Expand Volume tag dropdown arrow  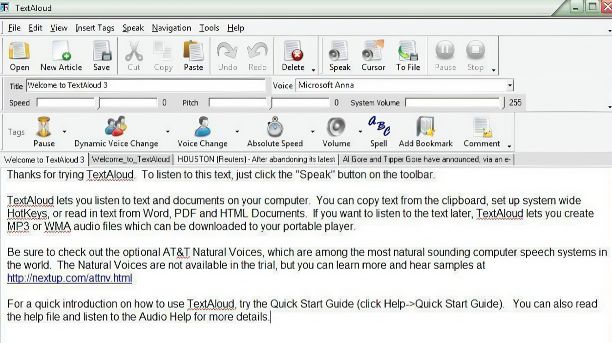[x=360, y=132]
